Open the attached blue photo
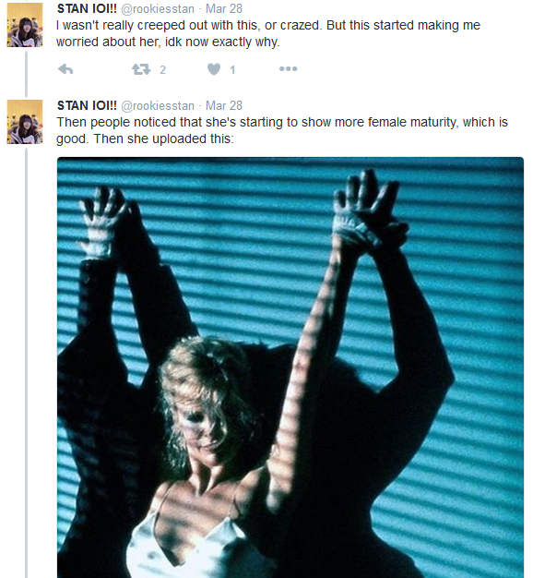 coord(290,367)
